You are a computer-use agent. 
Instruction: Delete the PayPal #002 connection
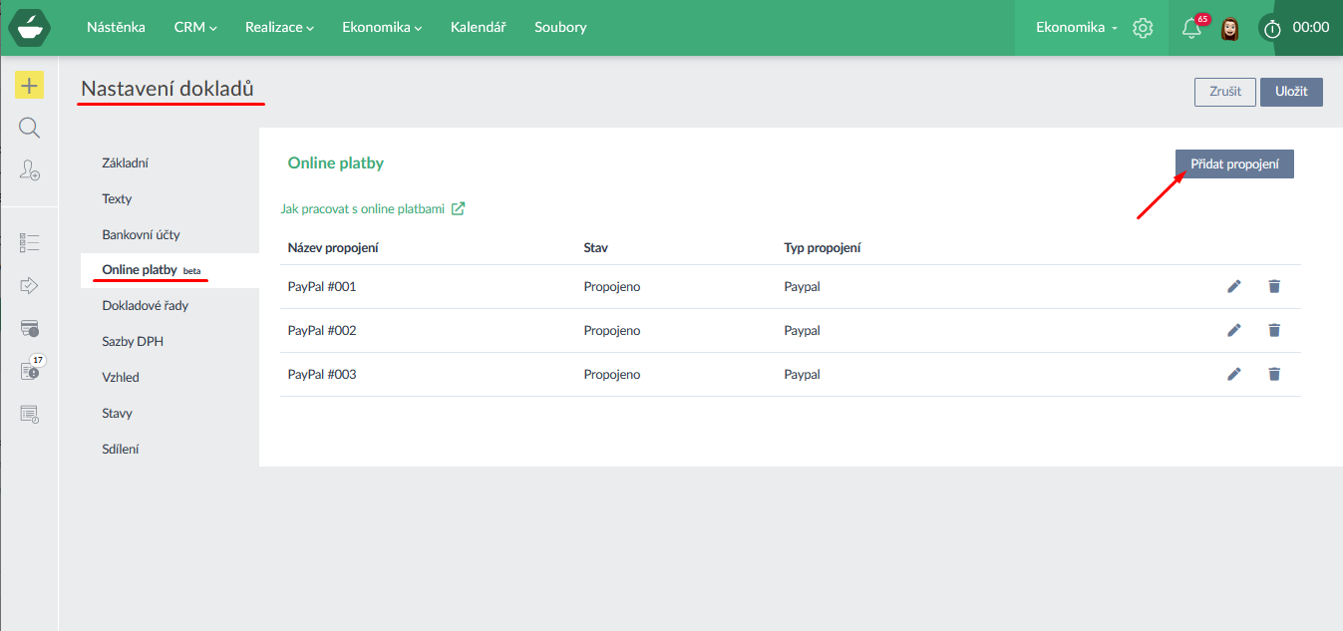[1273, 331]
